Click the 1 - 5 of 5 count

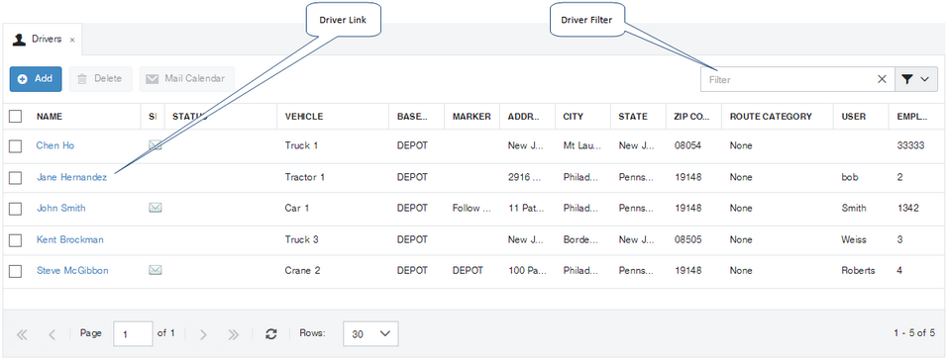pos(914,333)
